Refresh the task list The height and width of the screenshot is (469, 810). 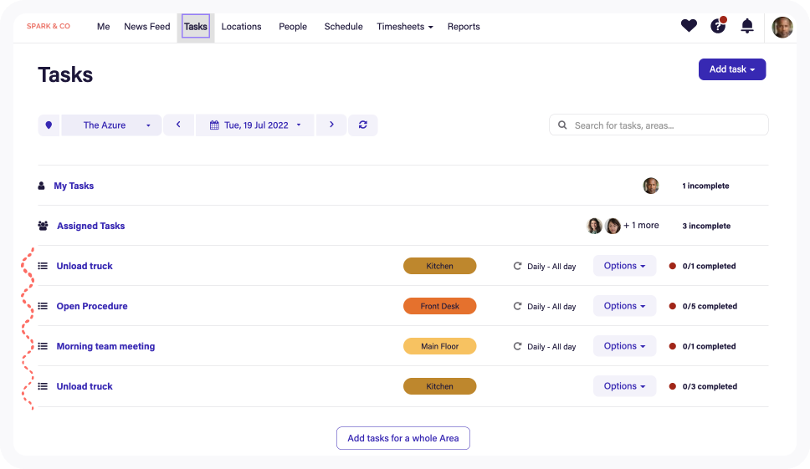point(363,125)
